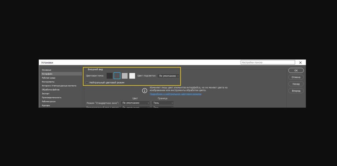The width and height of the screenshot is (337, 166).
Task: Open the Граница dropdown showing Тень
Action: pos(163,103)
